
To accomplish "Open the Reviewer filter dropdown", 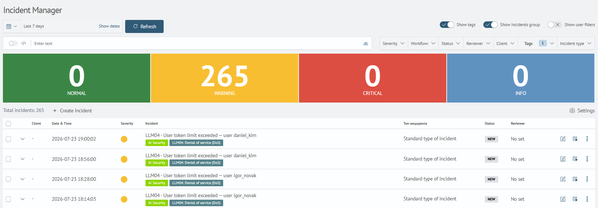I will pyautogui.click(x=478, y=43).
